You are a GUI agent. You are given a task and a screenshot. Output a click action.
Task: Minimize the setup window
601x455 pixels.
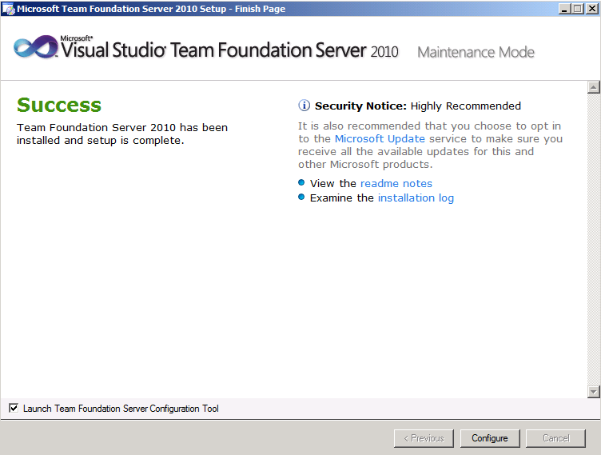tap(563, 9)
